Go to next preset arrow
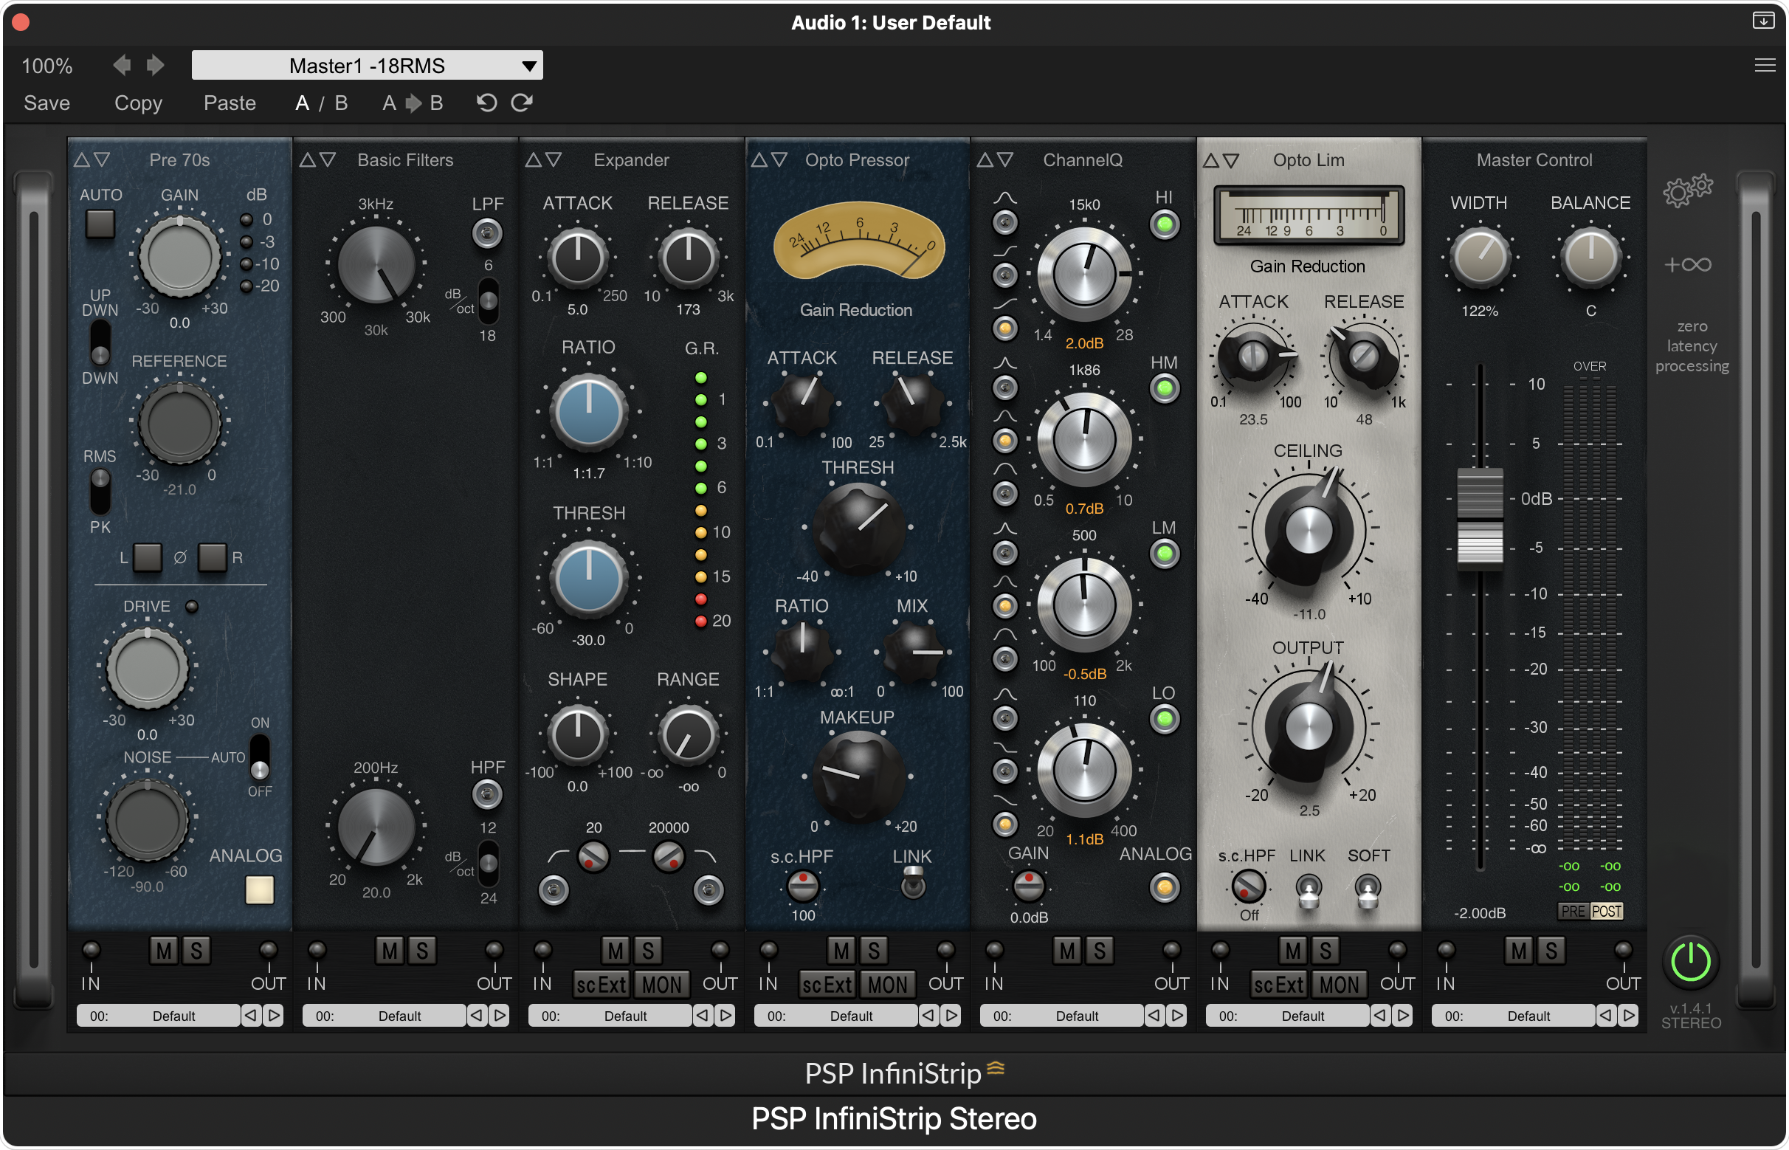This screenshot has width=1789, height=1150. click(155, 66)
